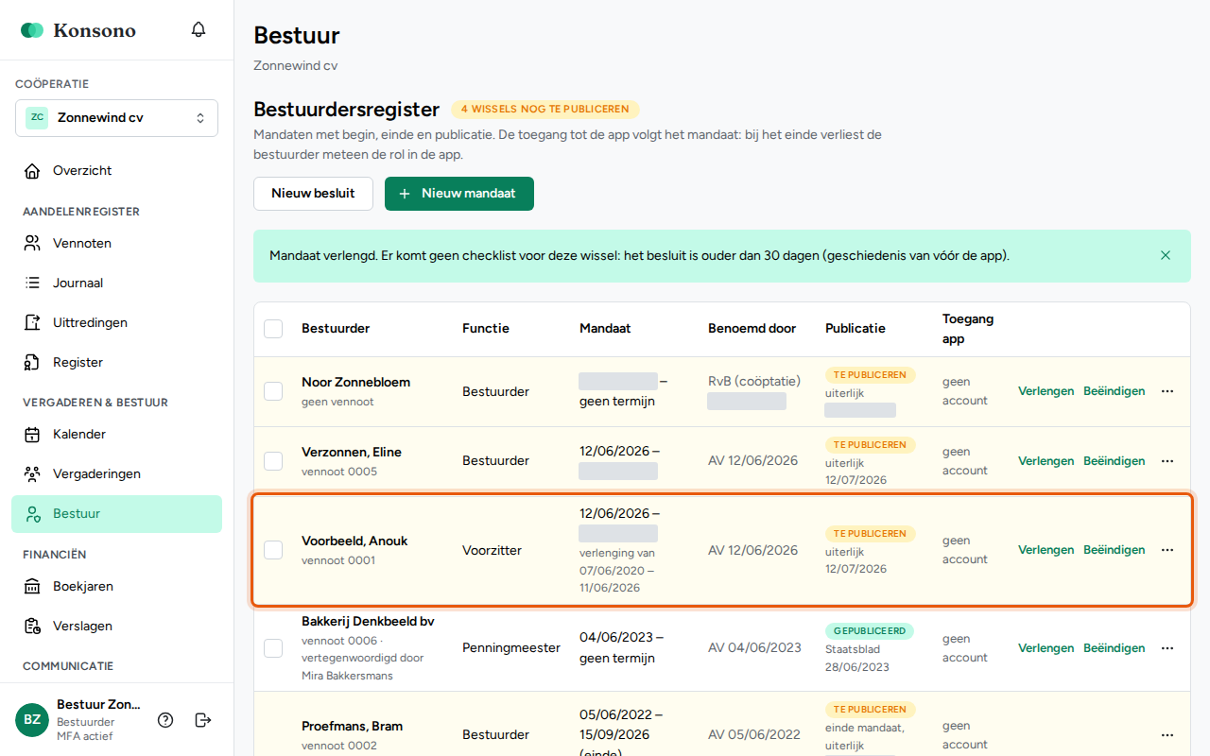1210x756 pixels.
Task: Click Verlengen for Noor Zonnebloem
Action: coord(1046,391)
